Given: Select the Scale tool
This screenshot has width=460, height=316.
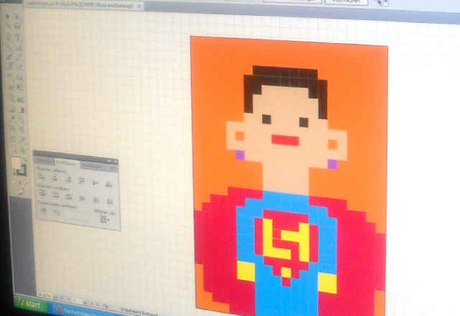Looking at the screenshot, I should (19, 78).
